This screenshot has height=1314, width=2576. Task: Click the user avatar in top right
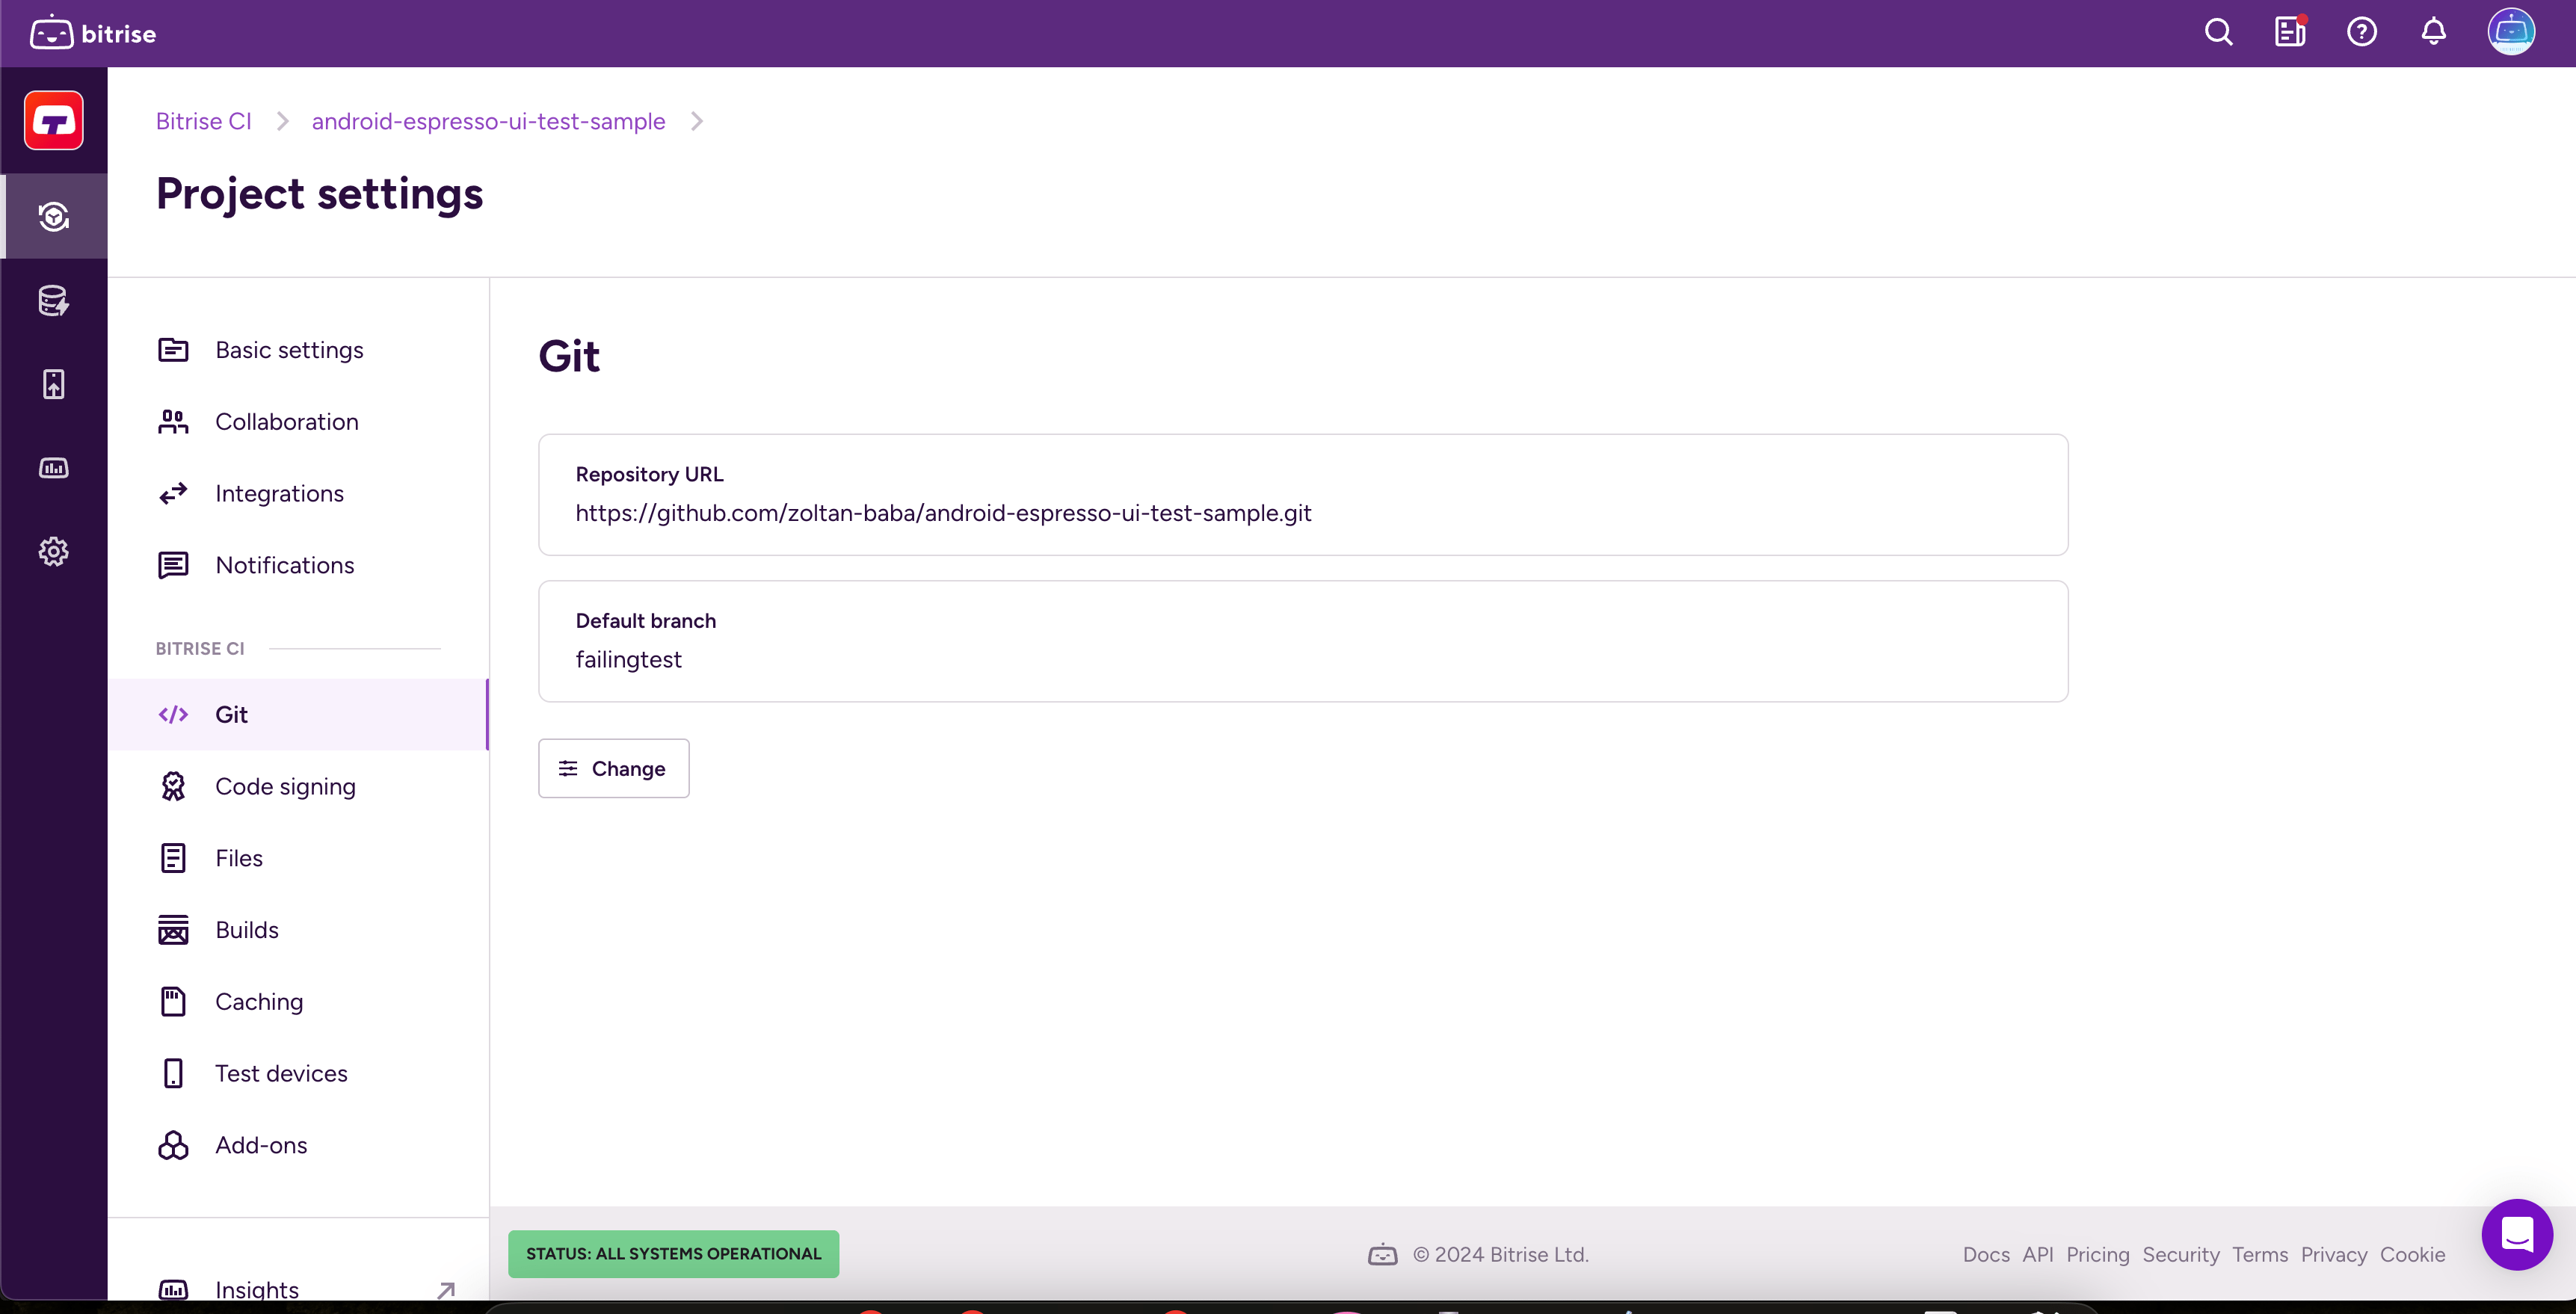click(2510, 33)
